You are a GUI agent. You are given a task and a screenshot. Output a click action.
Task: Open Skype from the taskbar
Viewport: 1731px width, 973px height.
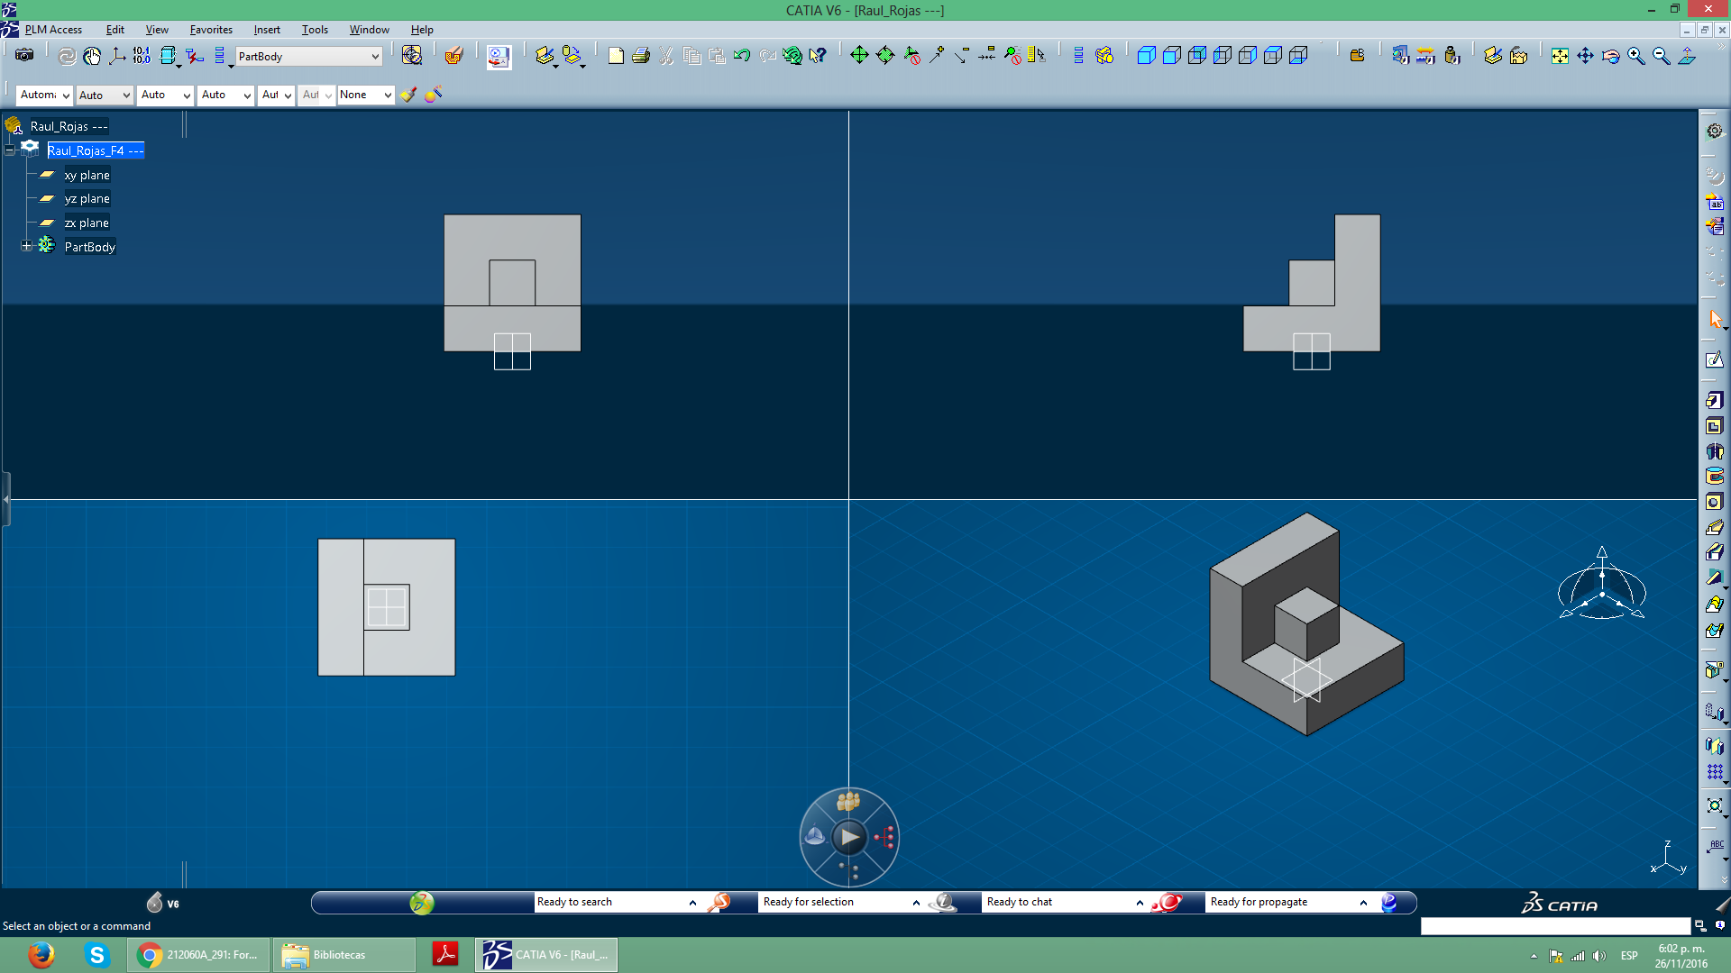click(x=96, y=955)
